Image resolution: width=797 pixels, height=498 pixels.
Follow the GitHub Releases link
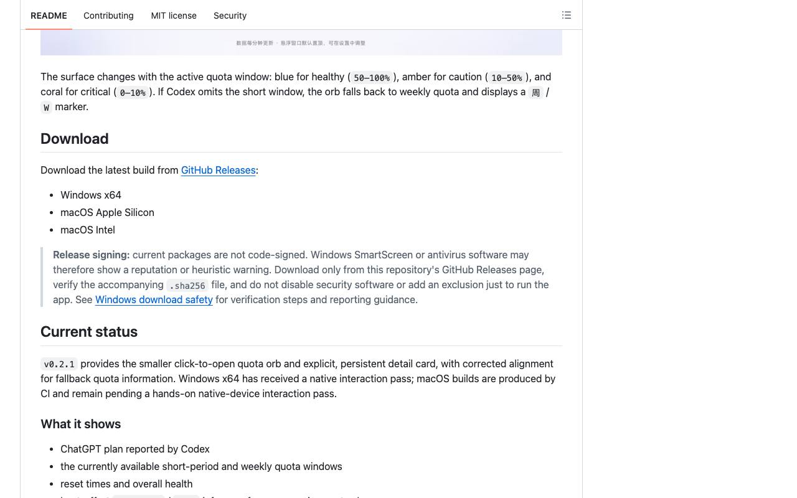point(218,170)
